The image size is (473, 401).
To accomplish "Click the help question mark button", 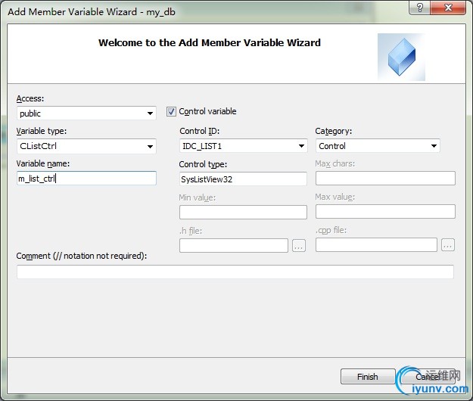I will (x=419, y=8).
